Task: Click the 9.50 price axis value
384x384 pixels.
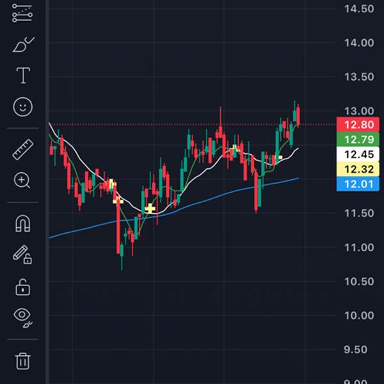Action: [x=356, y=349]
